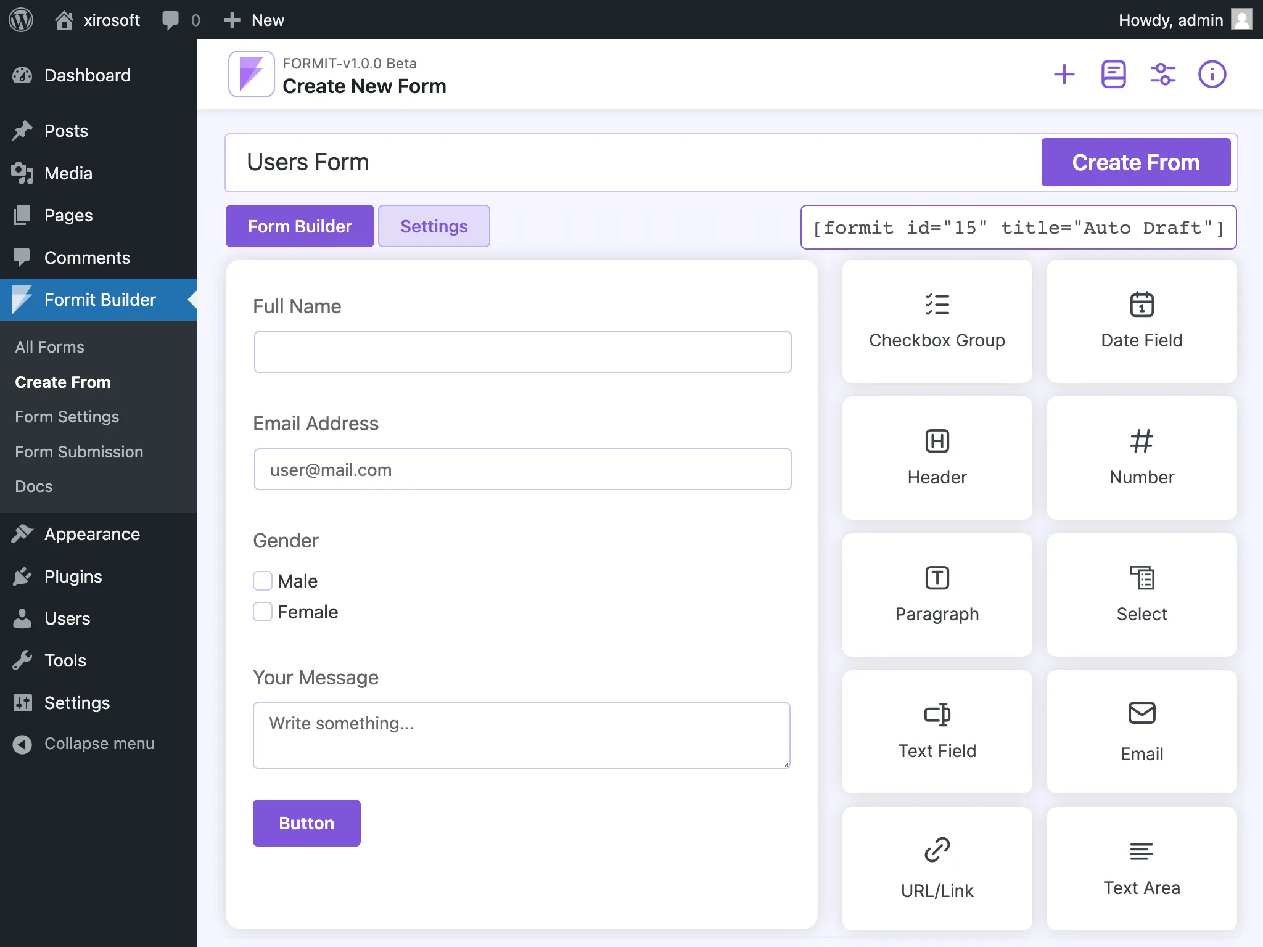Add a Checkbox Group field
This screenshot has height=947, width=1263.
pyautogui.click(x=937, y=321)
